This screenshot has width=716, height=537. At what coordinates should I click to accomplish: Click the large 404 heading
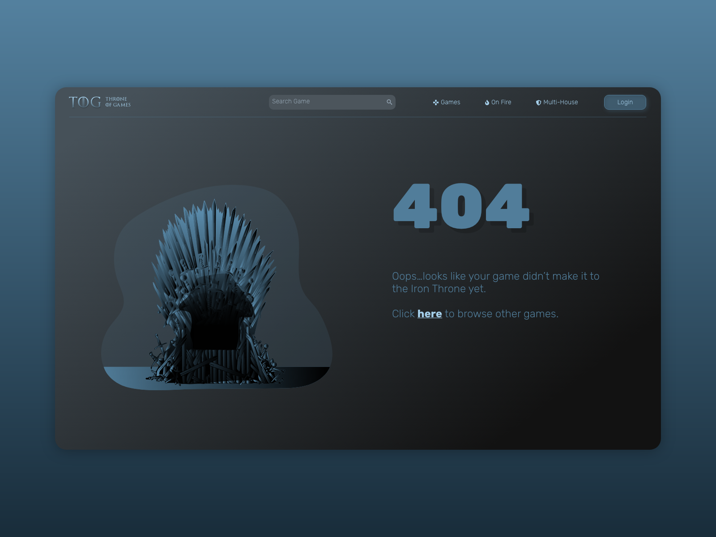(x=461, y=206)
